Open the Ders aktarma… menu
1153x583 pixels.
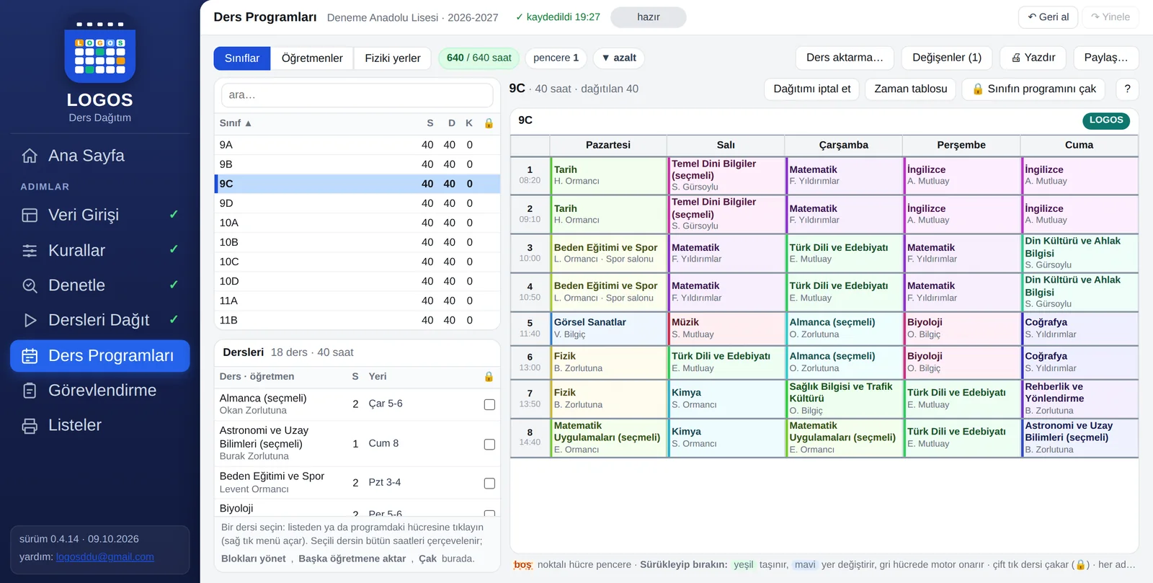[x=845, y=58]
